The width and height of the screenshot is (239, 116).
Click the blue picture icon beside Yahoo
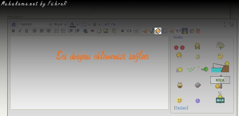click(185, 31)
